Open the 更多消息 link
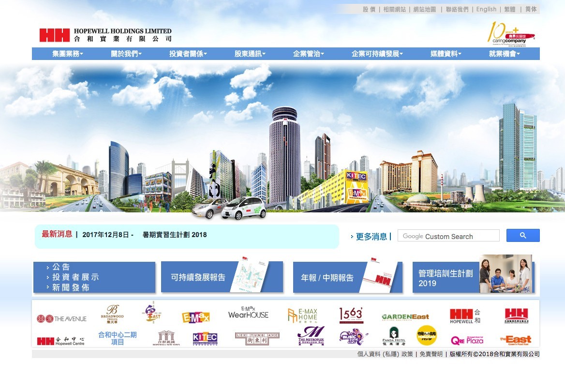This screenshot has width=565, height=375. pos(372,237)
